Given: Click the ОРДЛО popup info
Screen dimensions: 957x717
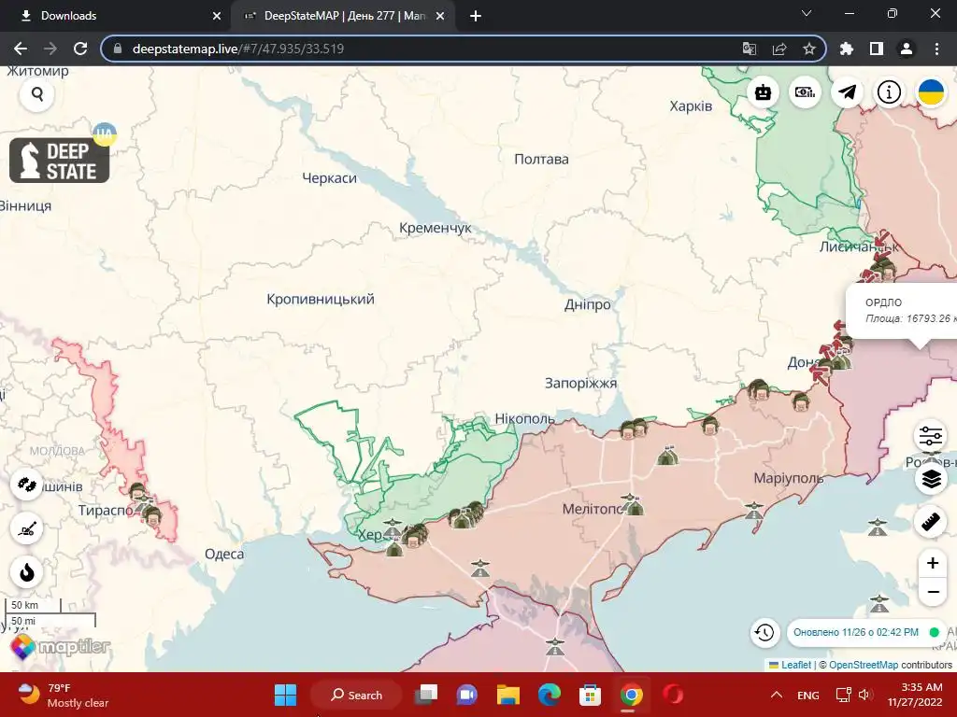Looking at the screenshot, I should pos(902,311).
